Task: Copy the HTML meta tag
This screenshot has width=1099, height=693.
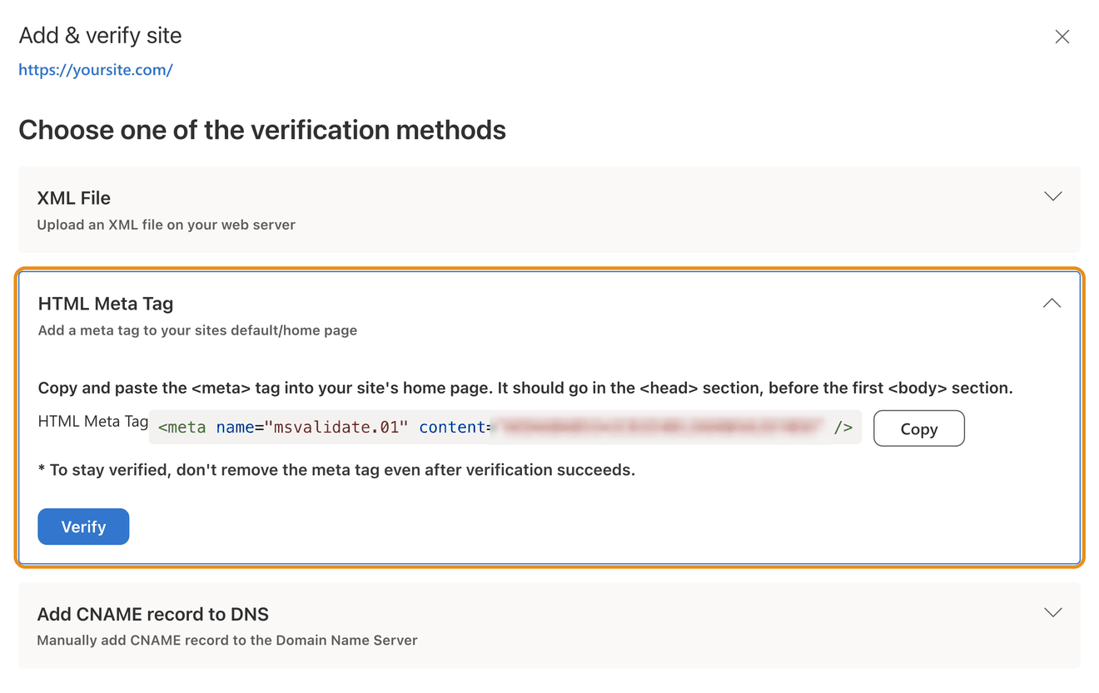Action: (x=918, y=428)
